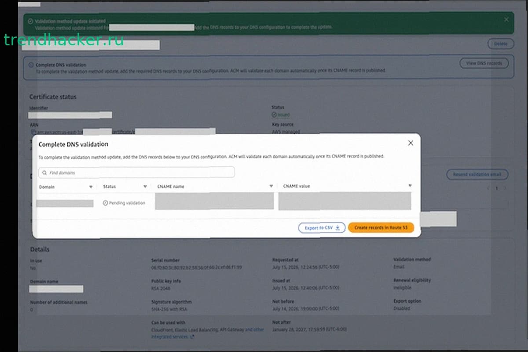Go to the next page of domains
The width and height of the screenshot is (528, 352).
point(505,188)
